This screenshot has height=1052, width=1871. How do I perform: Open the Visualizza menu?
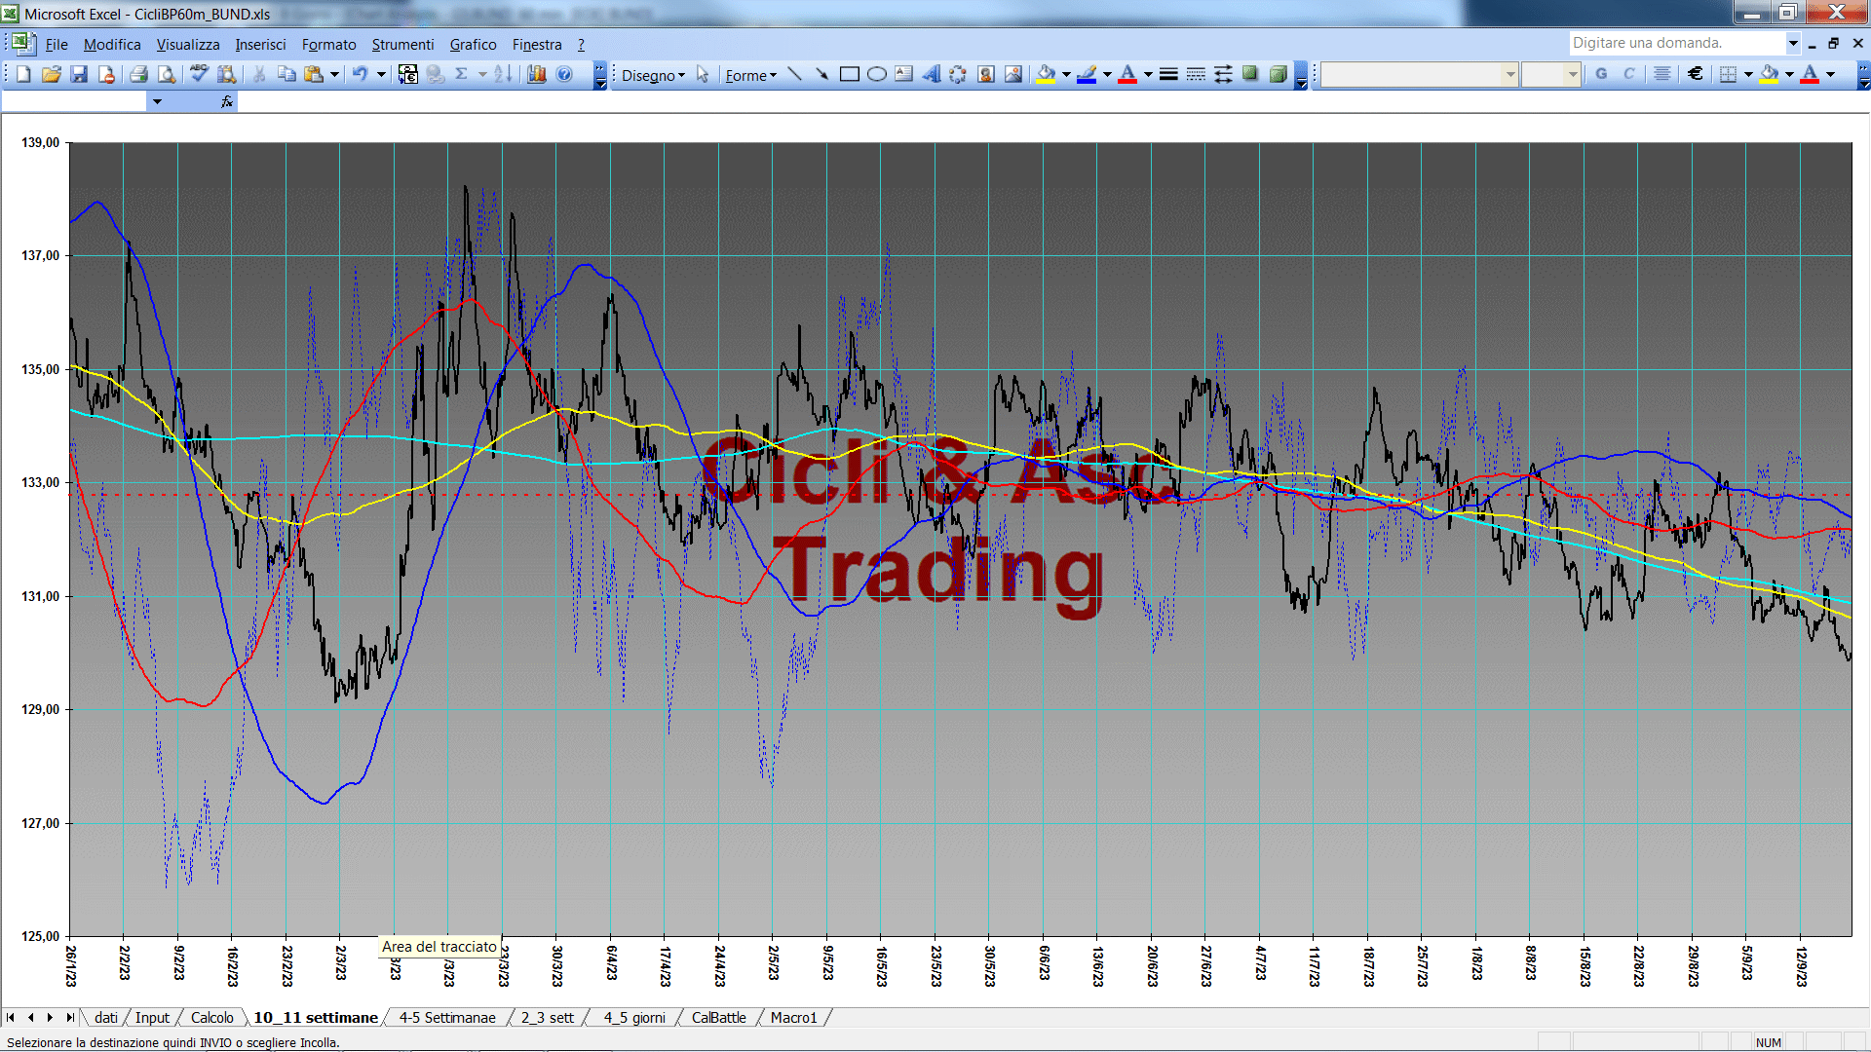pyautogui.click(x=188, y=44)
